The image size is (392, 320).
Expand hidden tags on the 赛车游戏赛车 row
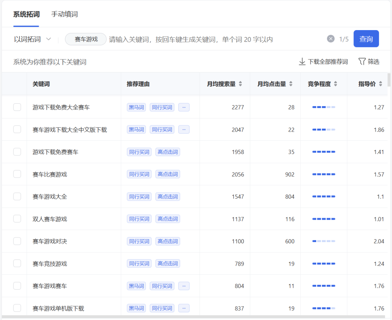pos(184,286)
